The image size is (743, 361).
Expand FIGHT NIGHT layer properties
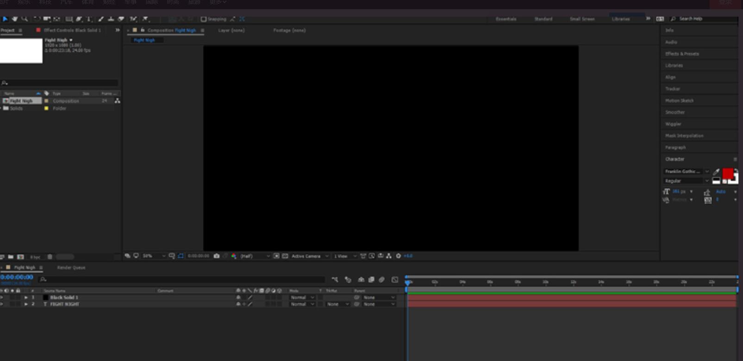26,304
